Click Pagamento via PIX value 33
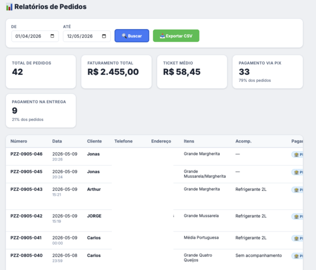Viewport: 316px width, 270px height. coord(244,72)
